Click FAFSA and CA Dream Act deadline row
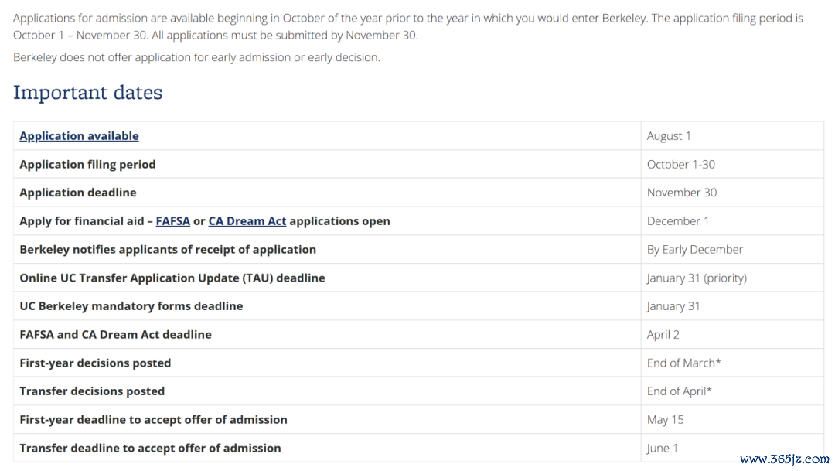The image size is (835, 471). pyautogui.click(x=418, y=335)
